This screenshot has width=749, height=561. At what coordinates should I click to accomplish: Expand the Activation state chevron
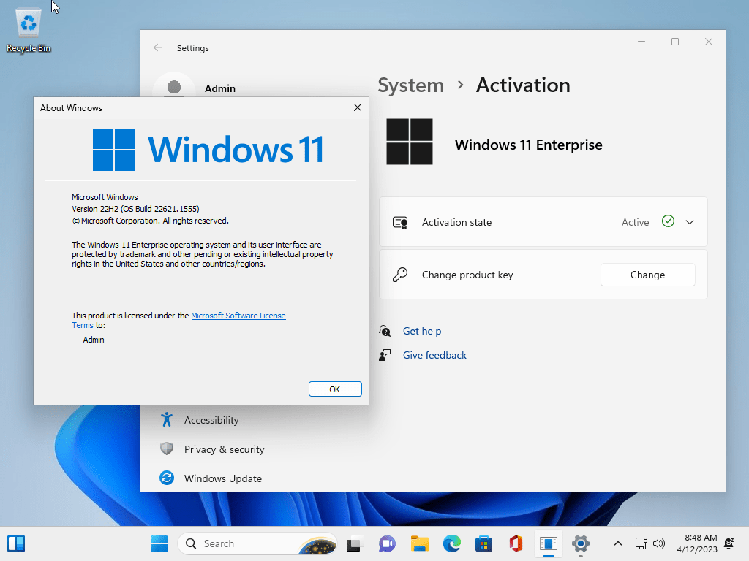pyautogui.click(x=690, y=222)
